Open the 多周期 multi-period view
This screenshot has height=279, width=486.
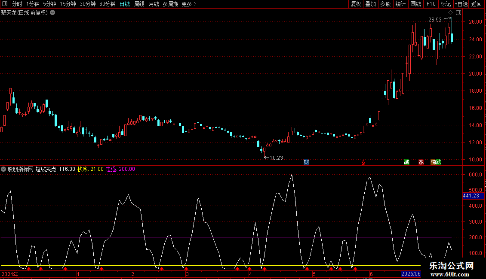(170, 4)
